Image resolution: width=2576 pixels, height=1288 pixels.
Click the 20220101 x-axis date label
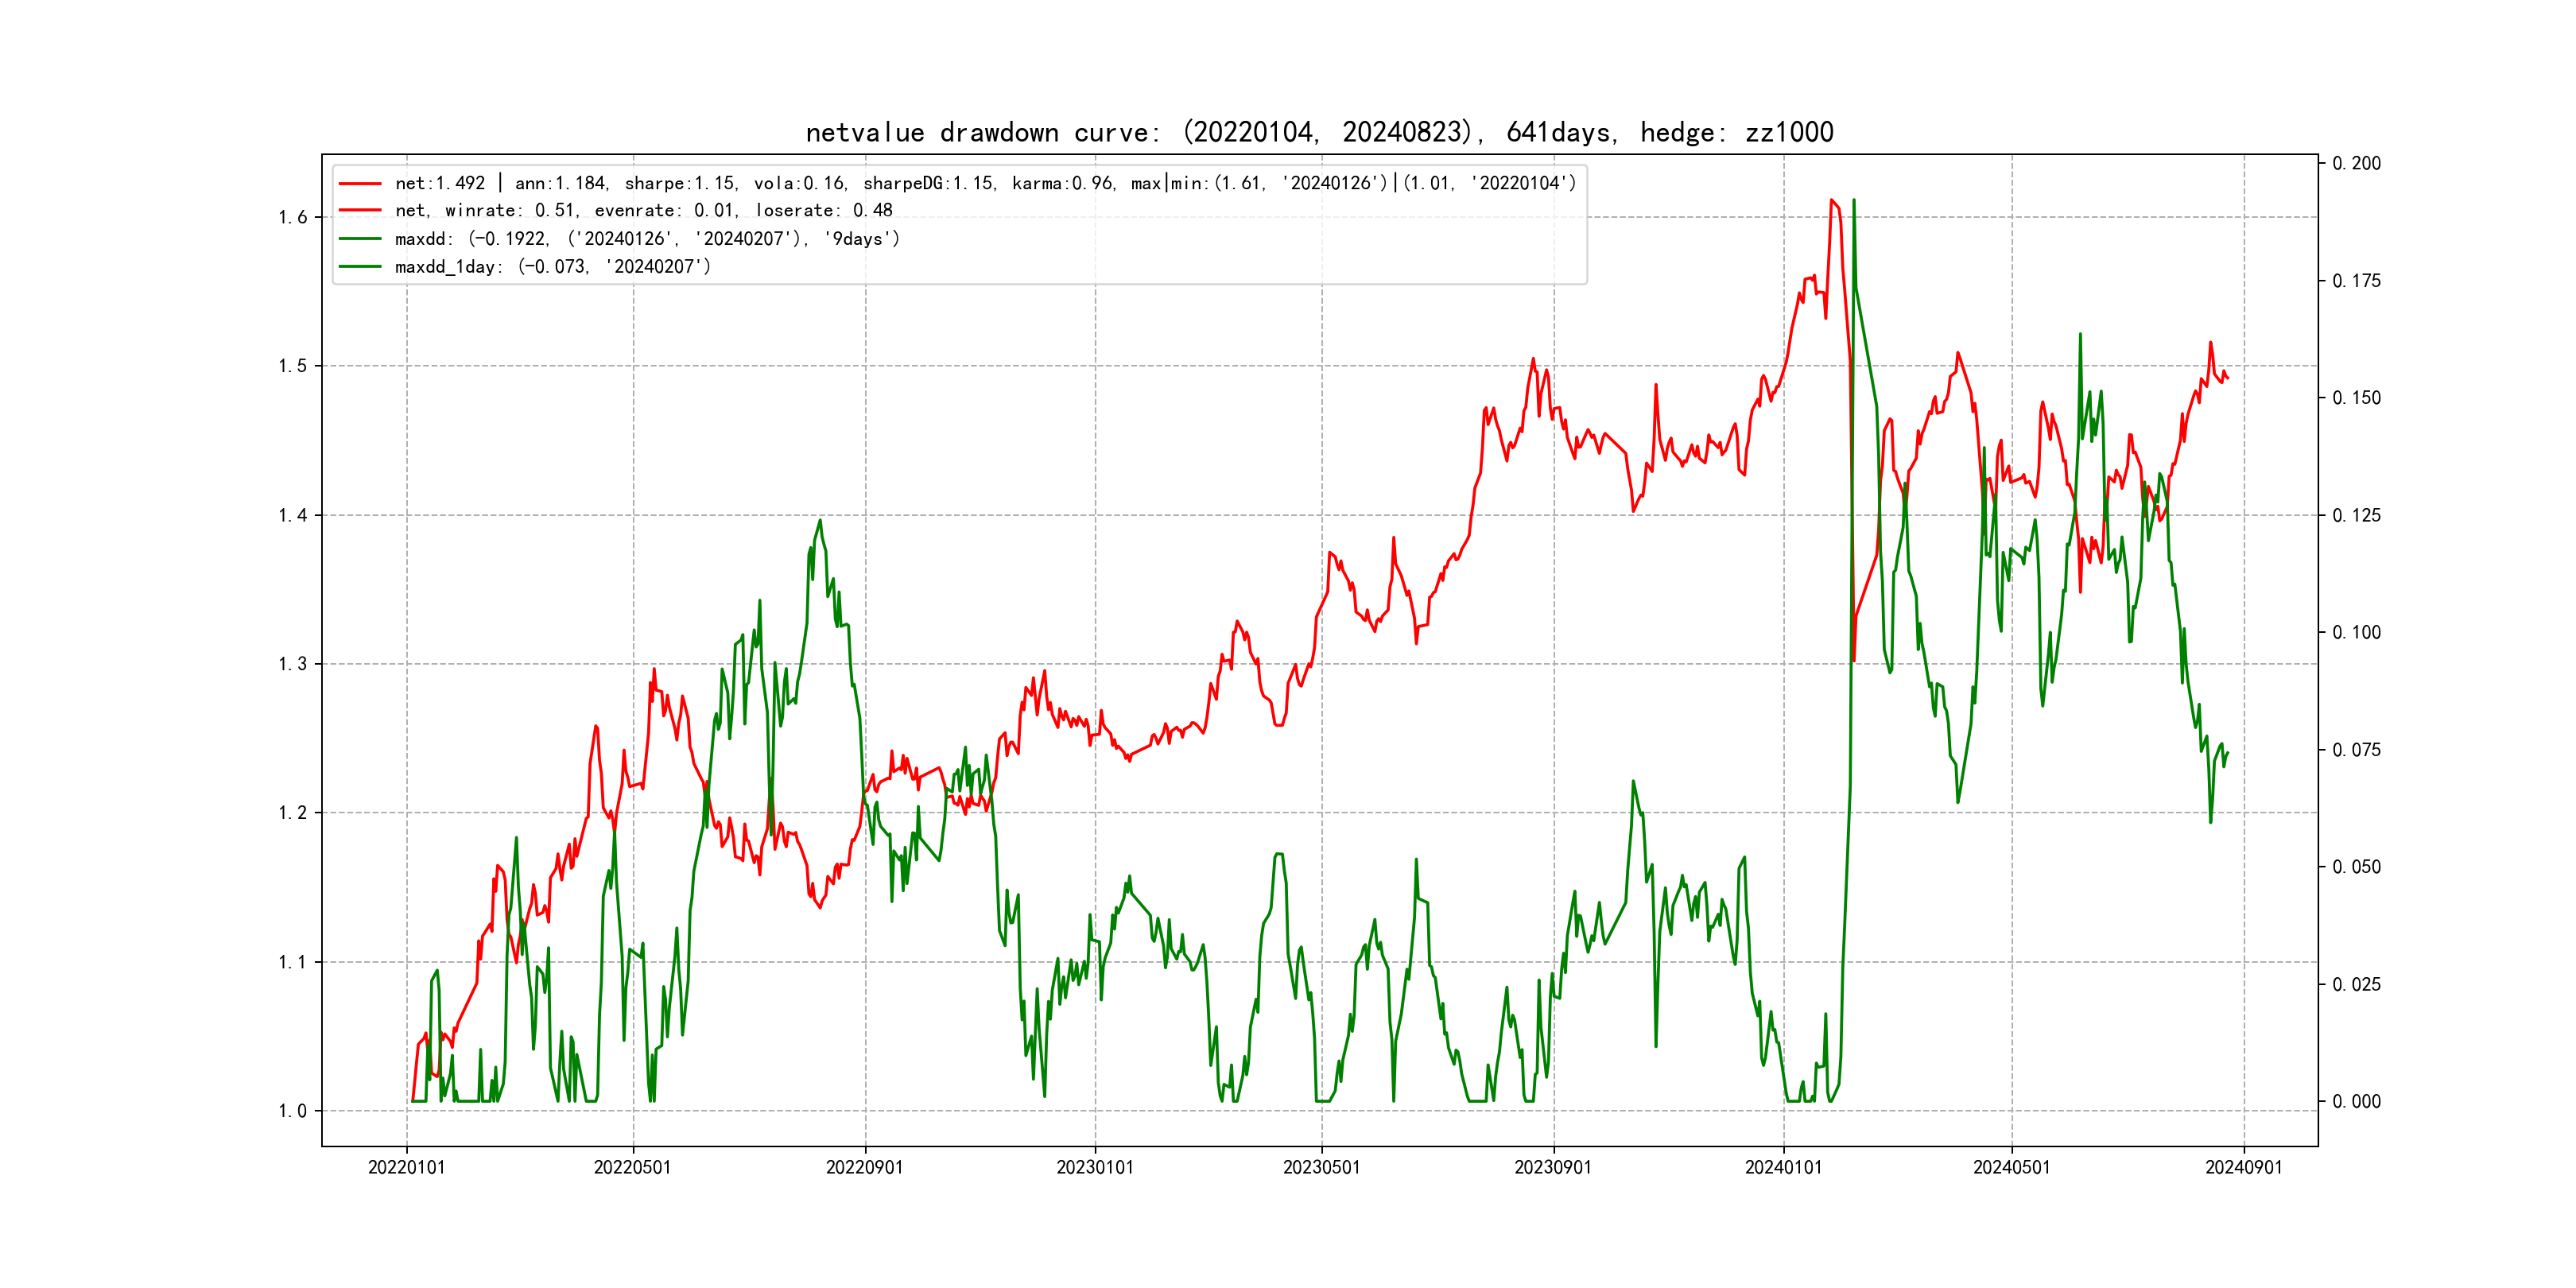click(406, 1168)
